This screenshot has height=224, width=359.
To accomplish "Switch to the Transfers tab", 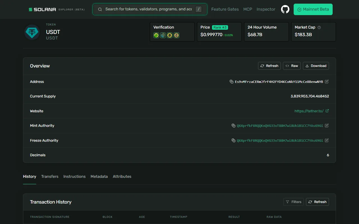I will [x=50, y=176].
